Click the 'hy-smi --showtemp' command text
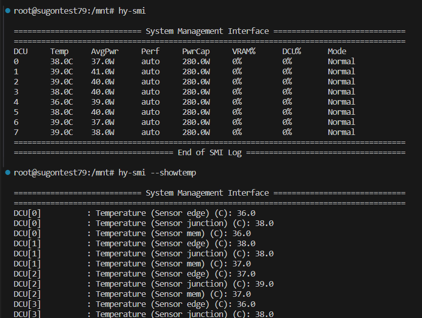The image size is (422, 318). pyautogui.click(x=157, y=172)
